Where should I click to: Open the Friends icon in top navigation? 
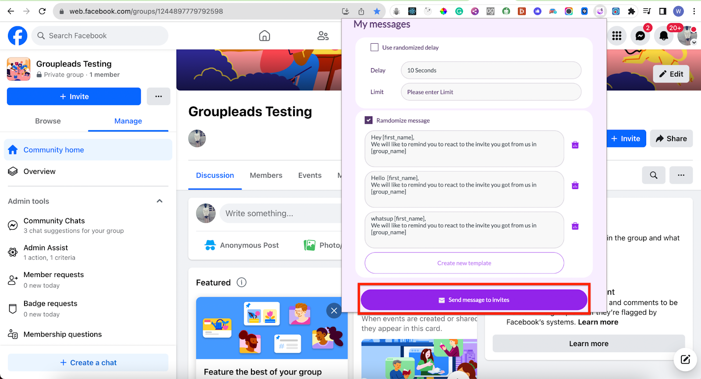(323, 36)
